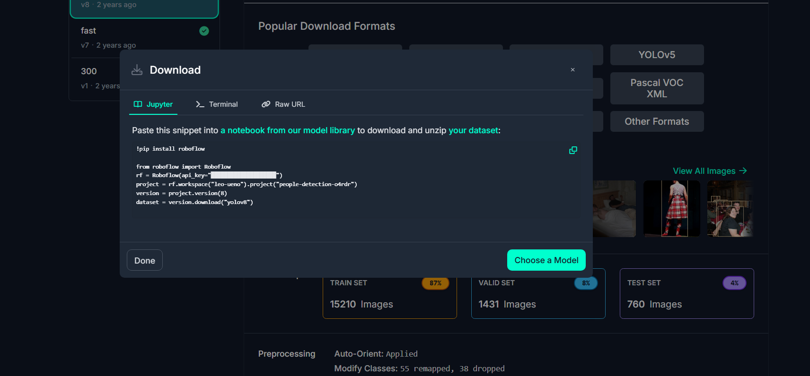
Task: Click Auto-Orient: Applied text
Action: [376, 354]
